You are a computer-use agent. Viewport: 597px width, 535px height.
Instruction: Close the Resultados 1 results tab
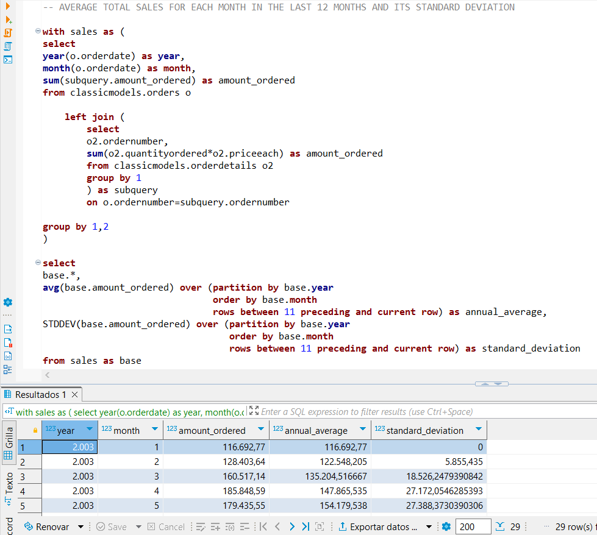75,395
